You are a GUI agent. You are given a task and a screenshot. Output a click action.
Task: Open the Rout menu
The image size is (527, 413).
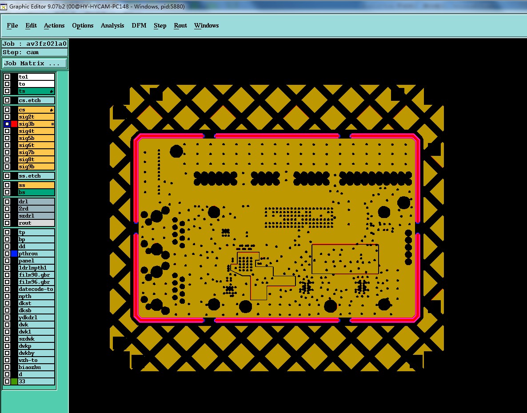pos(180,25)
